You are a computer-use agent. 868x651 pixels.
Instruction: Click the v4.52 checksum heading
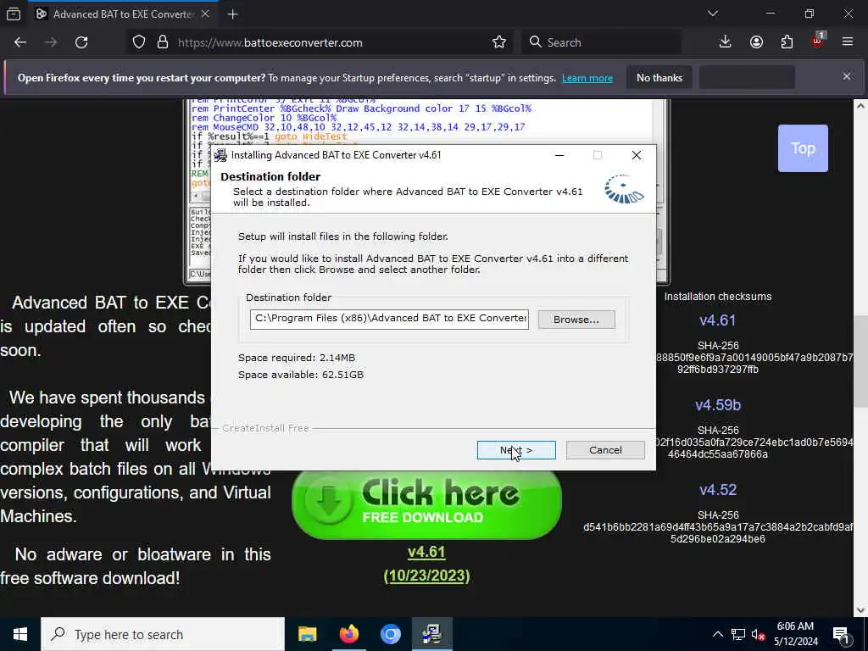(x=718, y=490)
